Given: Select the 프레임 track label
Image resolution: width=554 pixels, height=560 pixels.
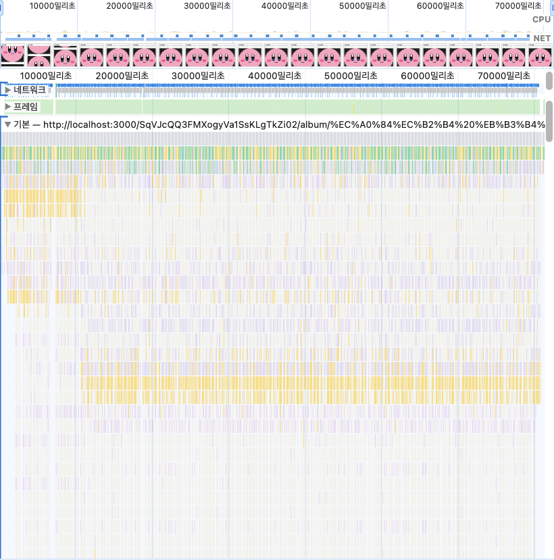Looking at the screenshot, I should pos(26,106).
